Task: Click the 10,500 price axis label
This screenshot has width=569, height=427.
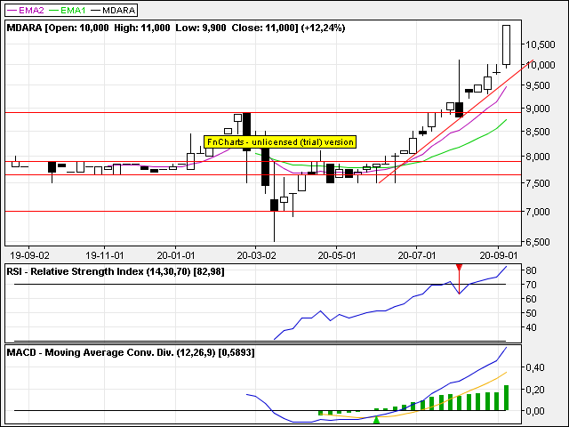Action: pyautogui.click(x=541, y=44)
